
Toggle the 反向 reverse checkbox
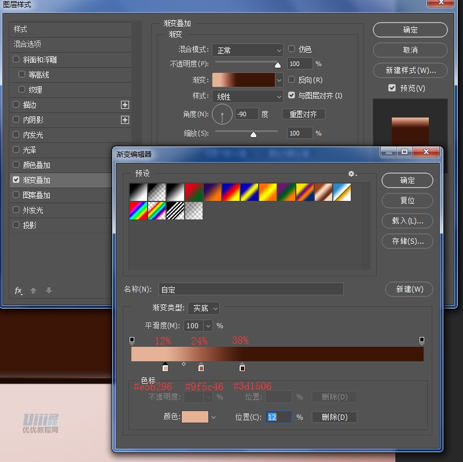(x=292, y=79)
